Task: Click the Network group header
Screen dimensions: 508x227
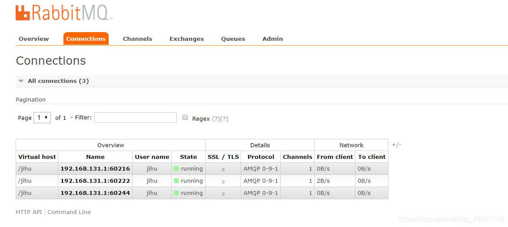Action: pyautogui.click(x=351, y=145)
